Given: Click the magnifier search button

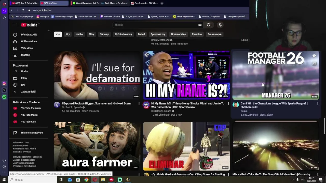Looking at the screenshot, I should click(x=209, y=25).
